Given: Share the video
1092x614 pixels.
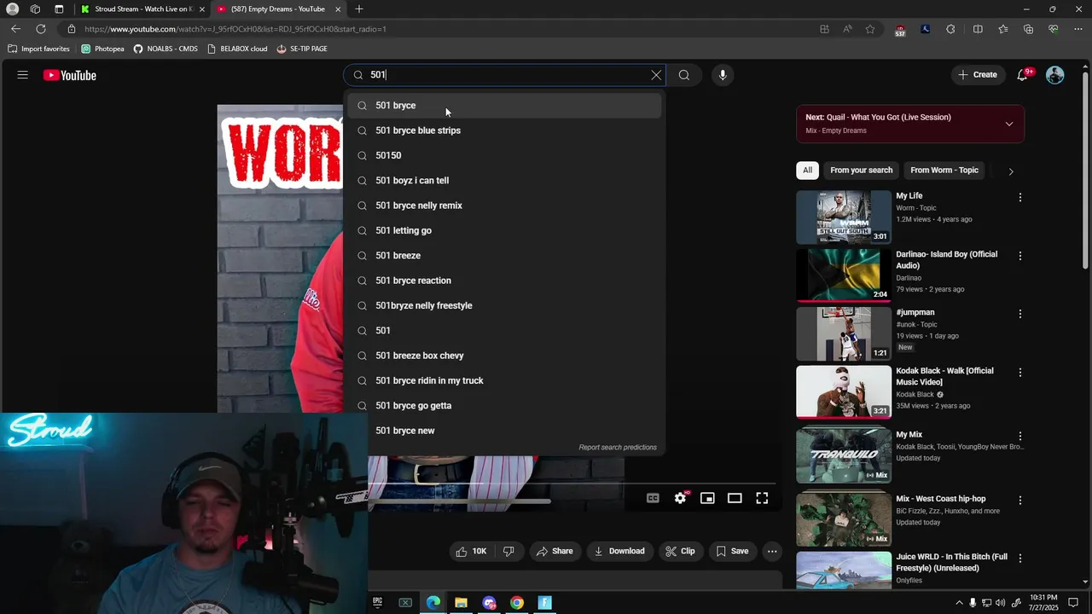Looking at the screenshot, I should 555,552.
